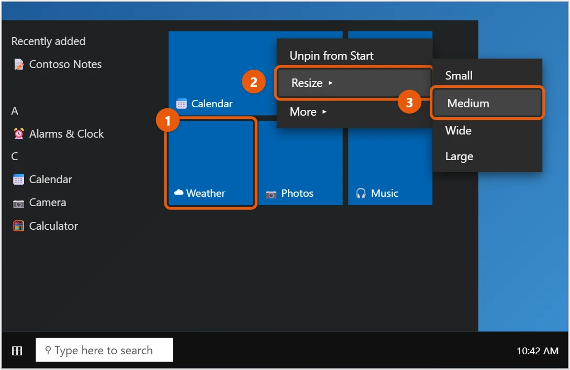570x370 pixels.
Task: Click the camera icon on Photos tile
Action: click(x=271, y=195)
